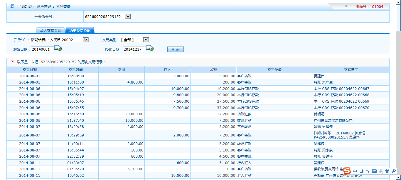Expand the 交易类型 transaction type dropdown
401x180 pixels.
[146, 40]
